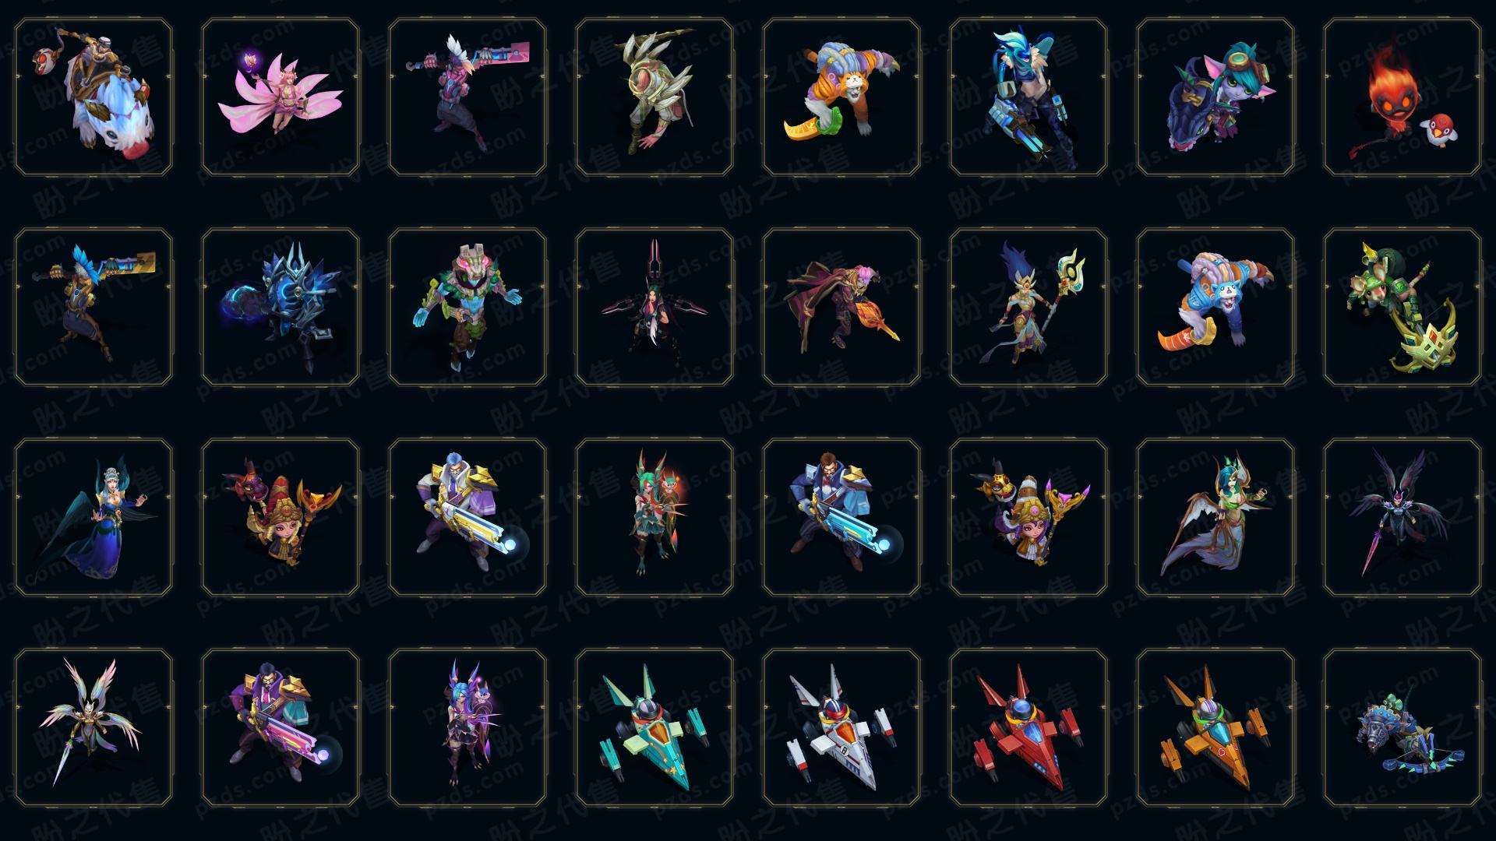Choose the blue-haired sword wielder in gold
The width and height of the screenshot is (1496, 841).
[93, 307]
